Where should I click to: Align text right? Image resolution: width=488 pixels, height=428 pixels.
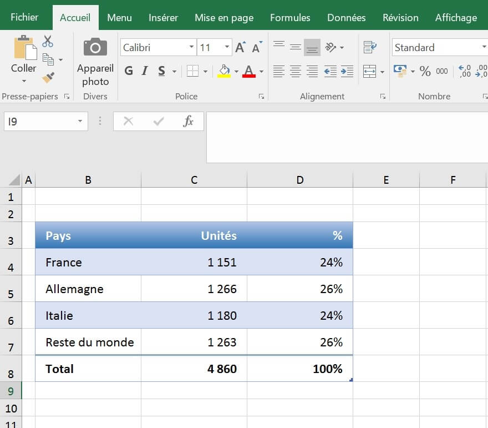(x=312, y=71)
